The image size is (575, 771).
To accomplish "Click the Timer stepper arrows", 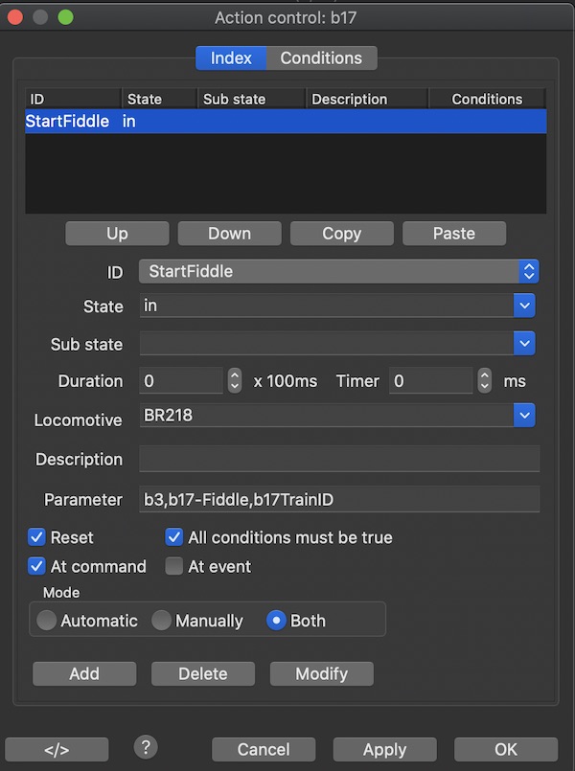I will click(485, 380).
